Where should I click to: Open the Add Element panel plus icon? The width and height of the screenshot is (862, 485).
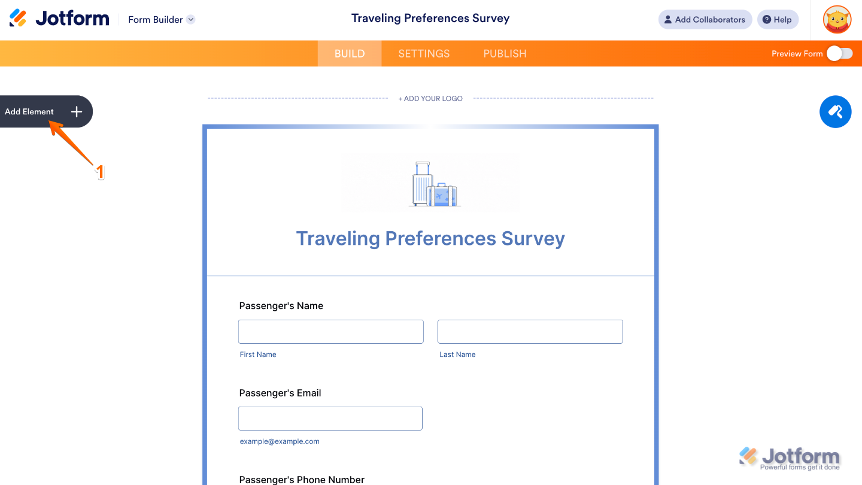76,111
